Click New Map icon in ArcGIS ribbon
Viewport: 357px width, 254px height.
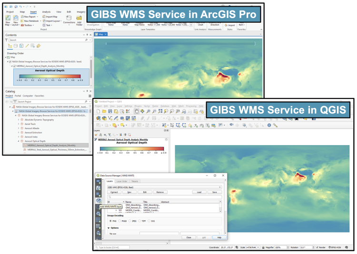(x=8, y=18)
